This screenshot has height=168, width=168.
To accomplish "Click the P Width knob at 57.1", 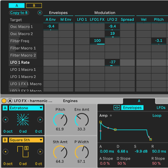I will 82,152.
